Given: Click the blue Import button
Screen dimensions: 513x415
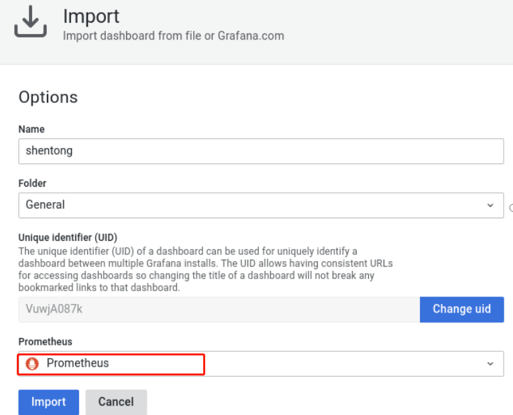Looking at the screenshot, I should click(x=48, y=402).
